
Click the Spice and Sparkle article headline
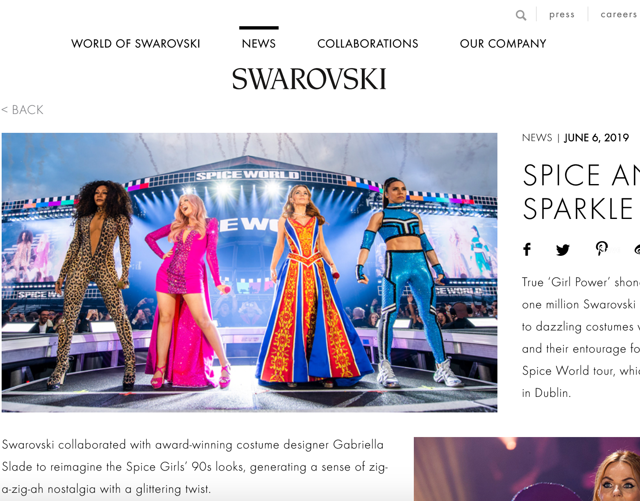pos(581,192)
